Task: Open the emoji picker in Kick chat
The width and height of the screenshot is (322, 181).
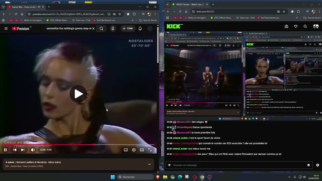Action: 309,165
